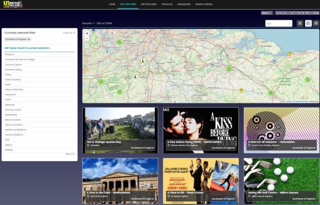
Task: Go to results page 2
Action: [x=277, y=13]
